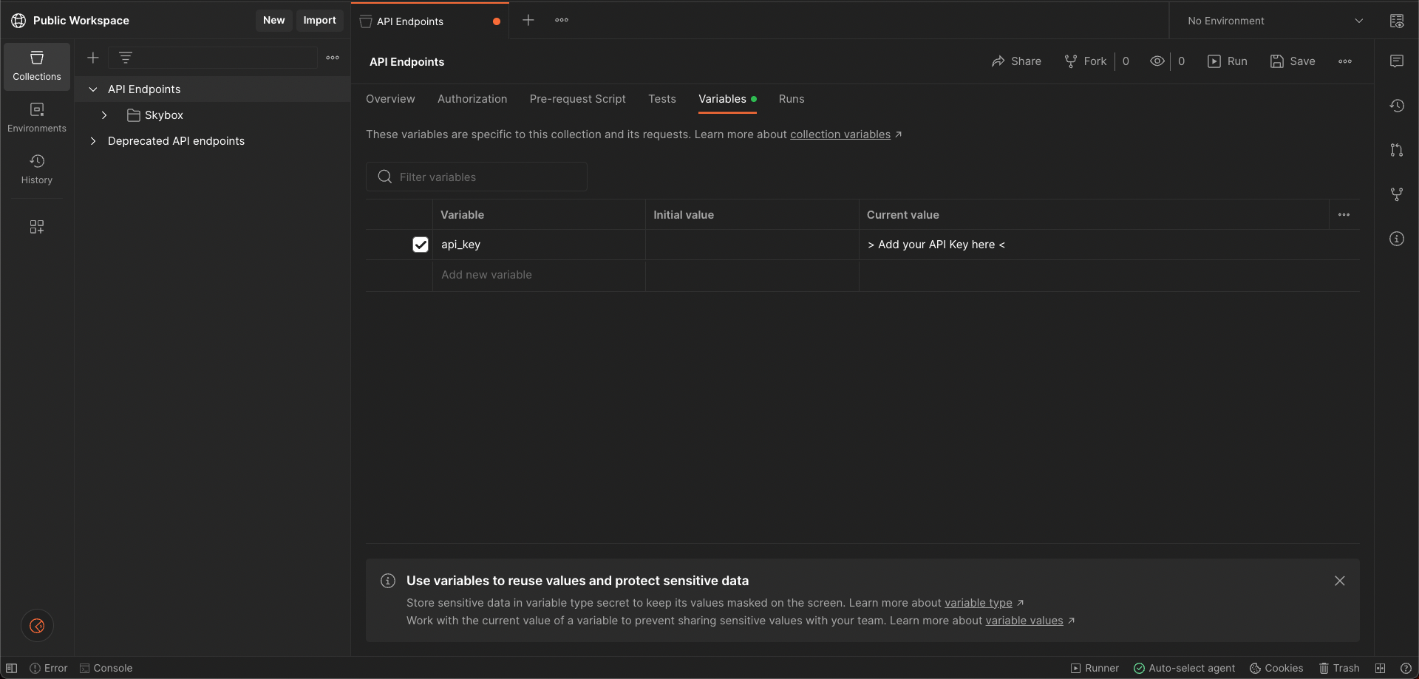Show collection Info from right sidebar
The width and height of the screenshot is (1419, 679).
click(1397, 239)
